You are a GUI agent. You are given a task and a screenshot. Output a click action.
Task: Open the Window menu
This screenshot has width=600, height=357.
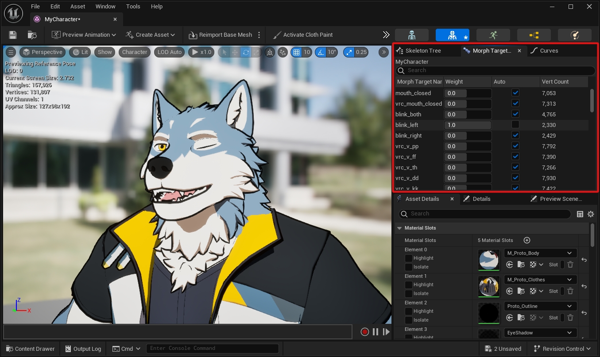[105, 7]
